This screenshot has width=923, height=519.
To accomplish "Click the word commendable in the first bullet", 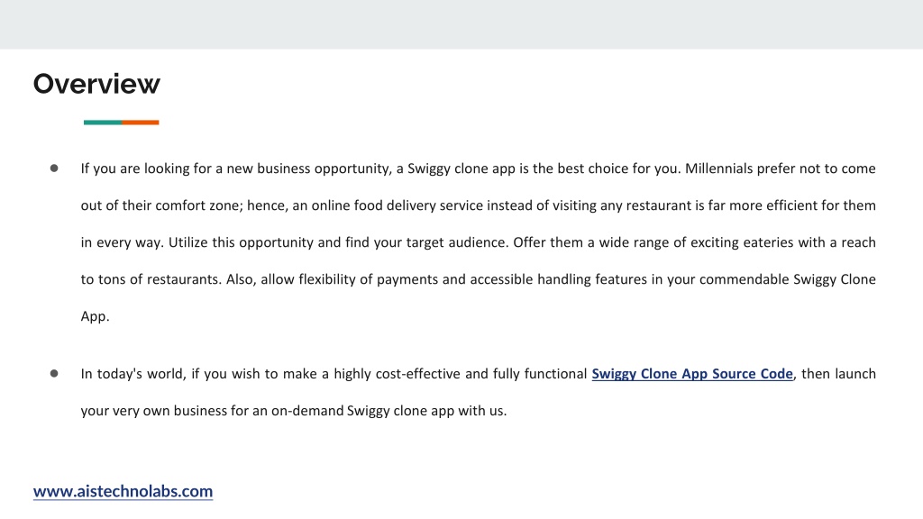I will 744,279.
